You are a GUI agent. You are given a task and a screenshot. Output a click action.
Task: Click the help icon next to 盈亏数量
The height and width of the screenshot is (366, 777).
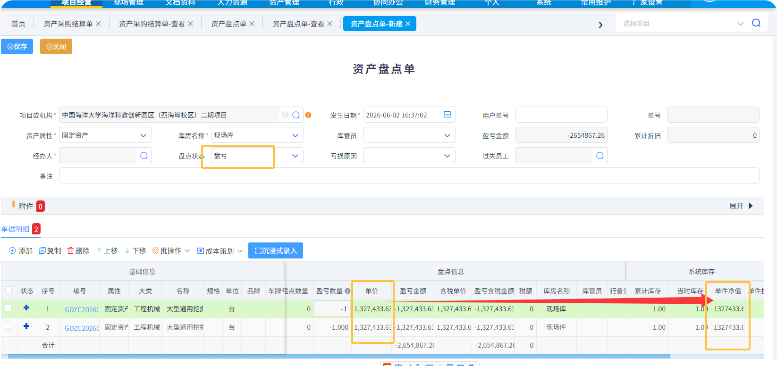pos(347,291)
